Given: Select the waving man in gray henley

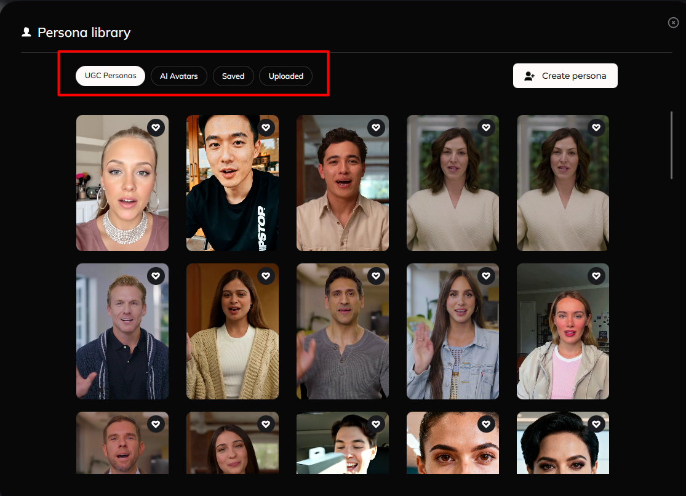Looking at the screenshot, I should [343, 332].
